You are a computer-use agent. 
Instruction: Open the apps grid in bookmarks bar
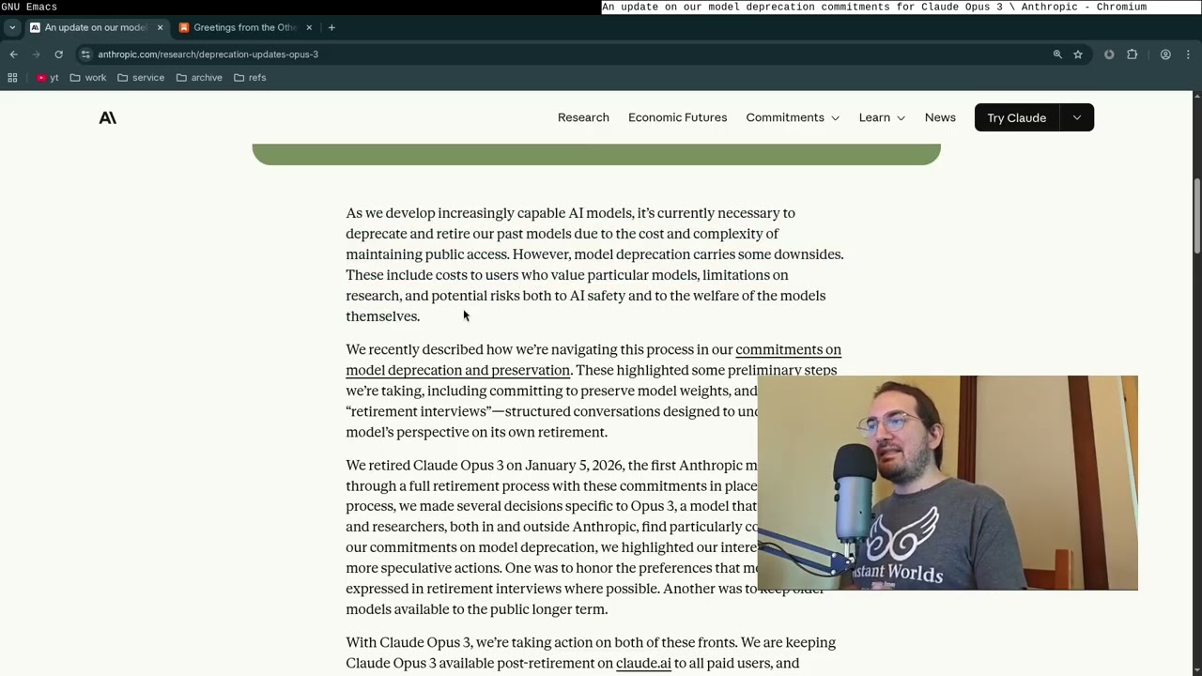click(12, 78)
